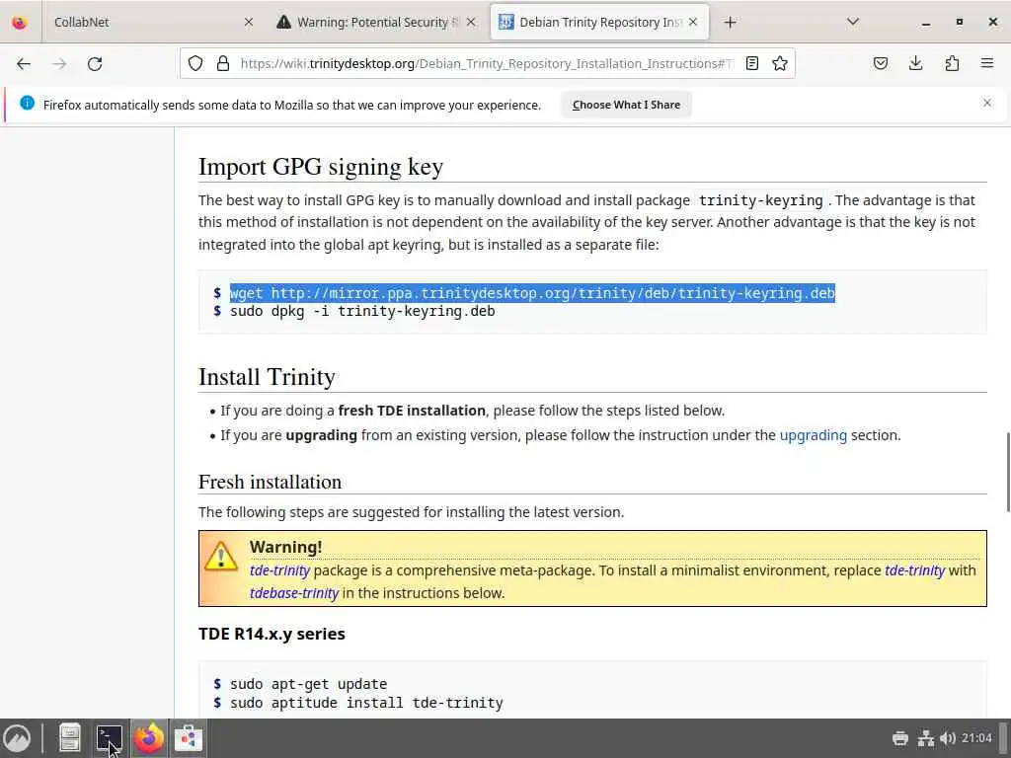Click the TDE R14.x.y series heading
Viewport: 1011px width, 758px height.
click(272, 634)
